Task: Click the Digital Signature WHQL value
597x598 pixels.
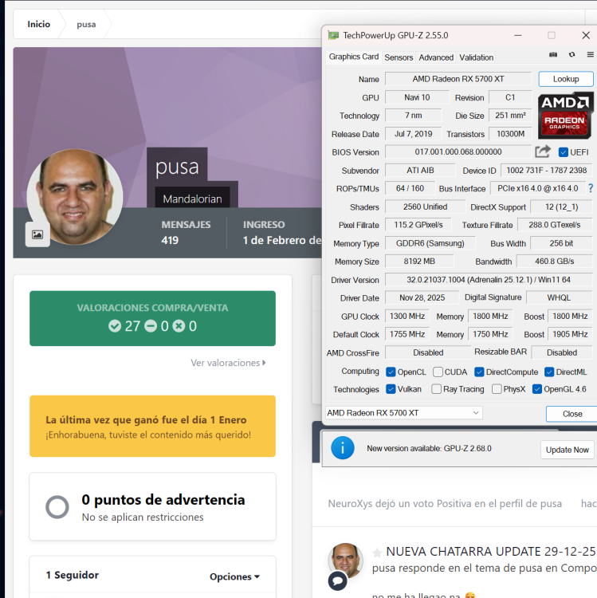Action: (559, 297)
